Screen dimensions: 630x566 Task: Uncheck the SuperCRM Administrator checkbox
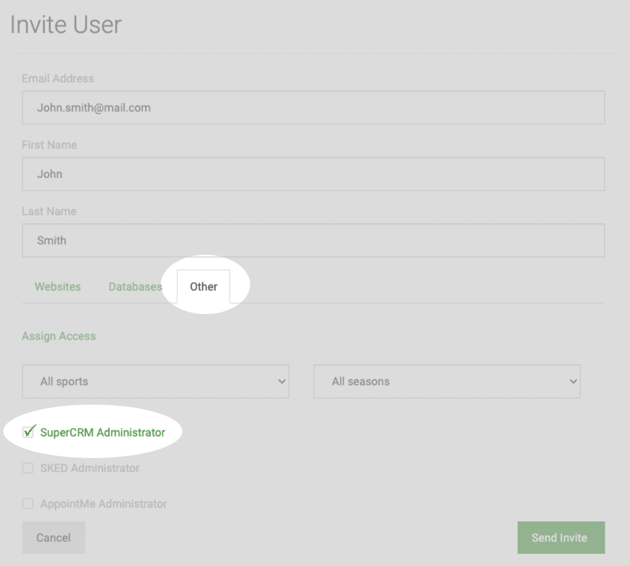(28, 432)
